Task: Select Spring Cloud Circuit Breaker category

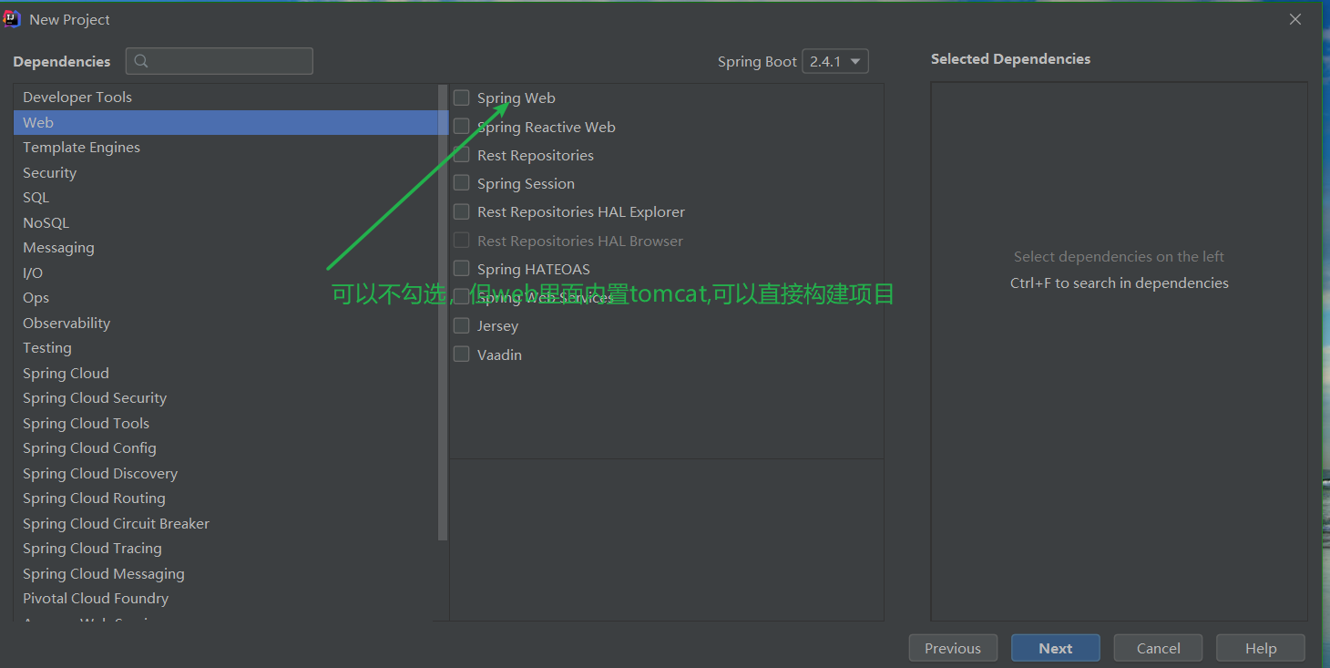Action: [x=226, y=523]
